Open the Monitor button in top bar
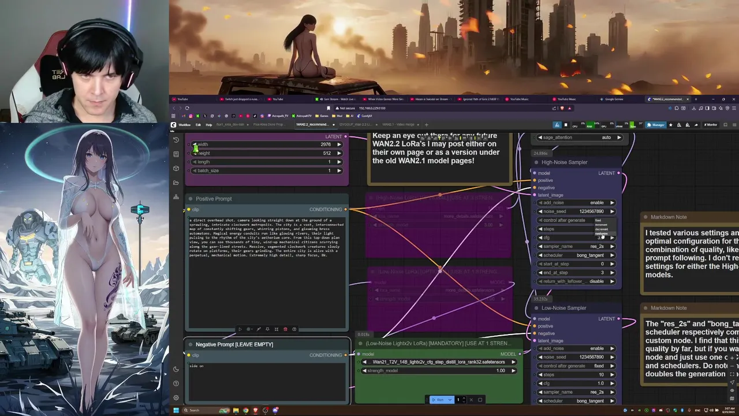The image size is (739, 416). point(710,125)
